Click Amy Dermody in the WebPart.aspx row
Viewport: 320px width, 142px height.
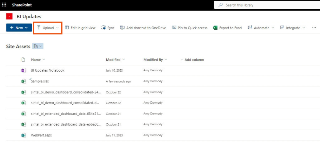153,135
